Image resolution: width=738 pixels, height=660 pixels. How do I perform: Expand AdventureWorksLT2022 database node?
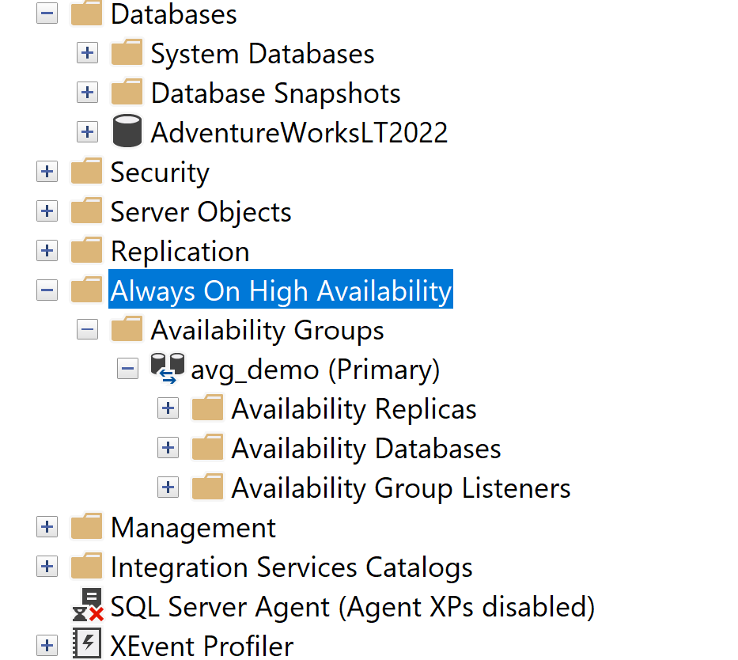pos(88,132)
